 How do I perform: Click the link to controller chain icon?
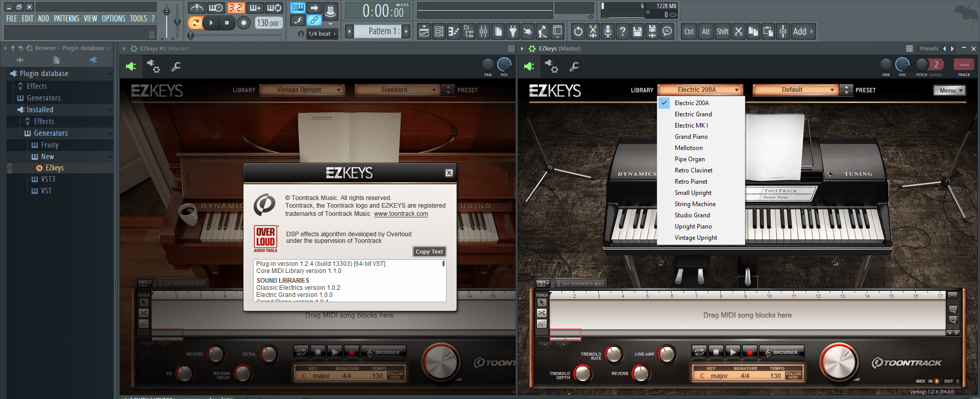pos(314,20)
